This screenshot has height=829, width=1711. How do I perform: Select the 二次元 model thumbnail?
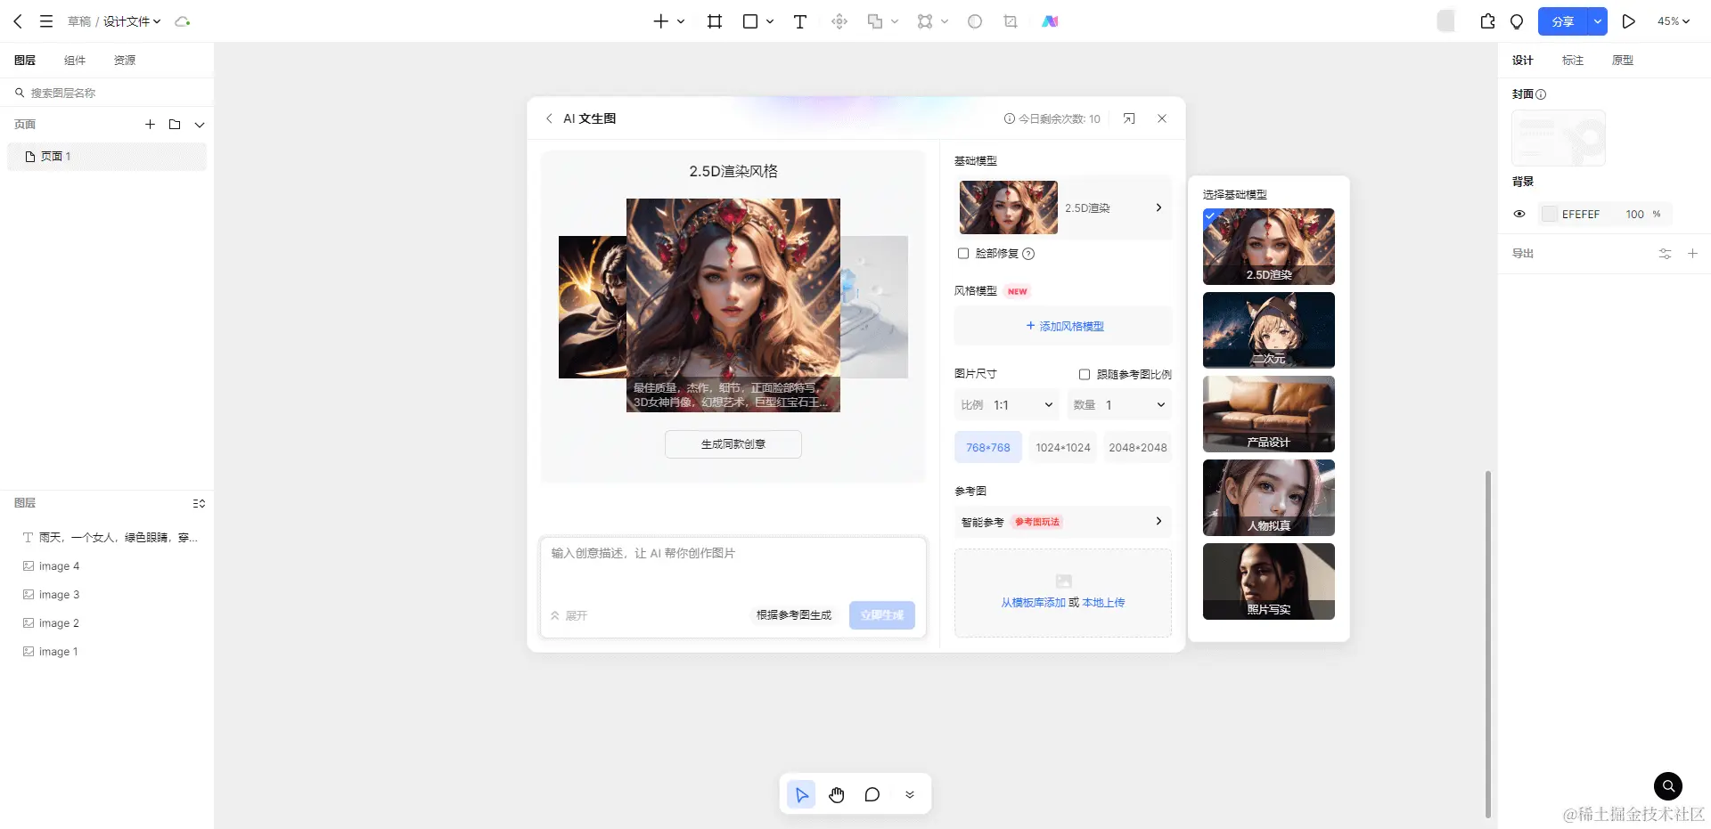tap(1268, 330)
